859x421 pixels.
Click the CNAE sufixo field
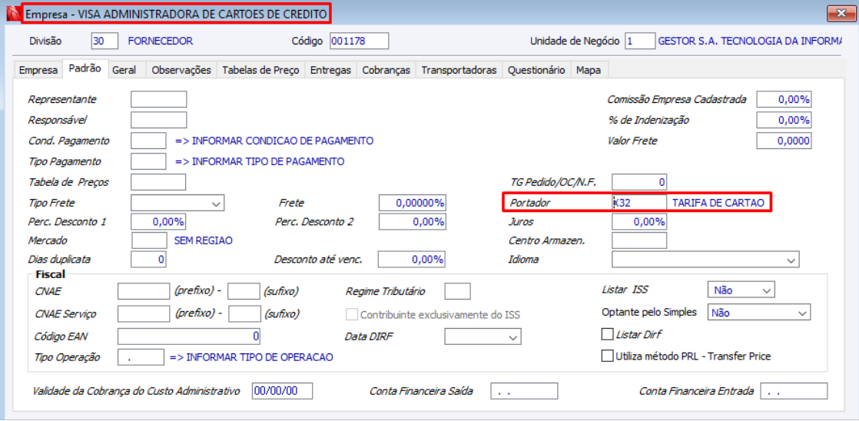tap(244, 291)
